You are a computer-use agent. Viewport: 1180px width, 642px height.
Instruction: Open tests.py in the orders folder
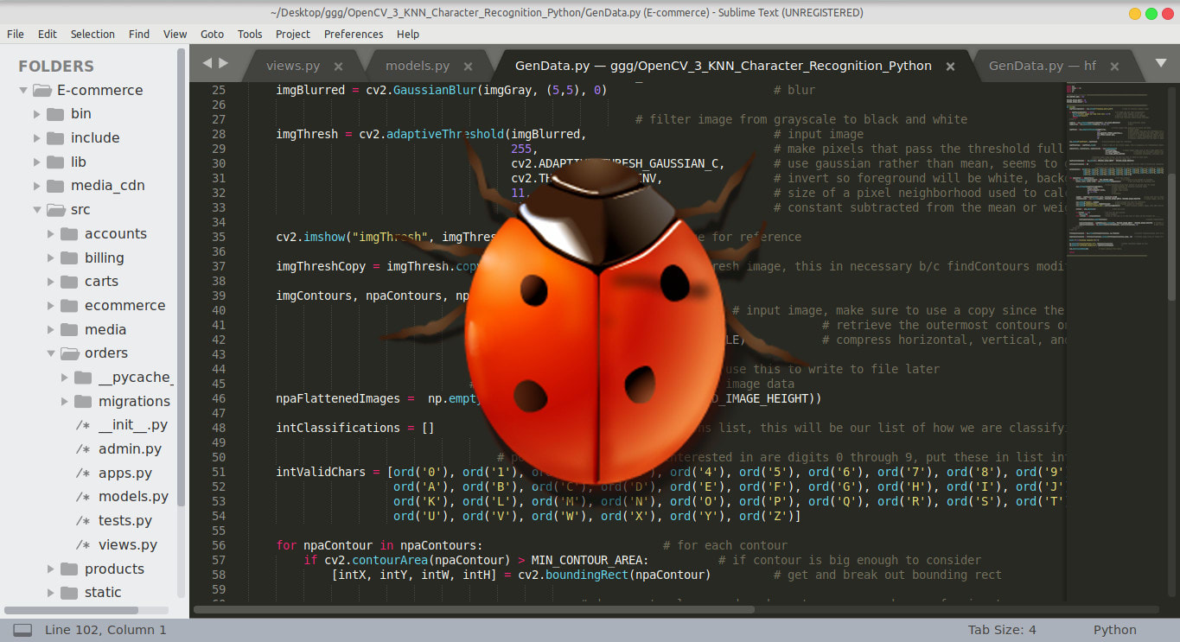click(x=125, y=521)
